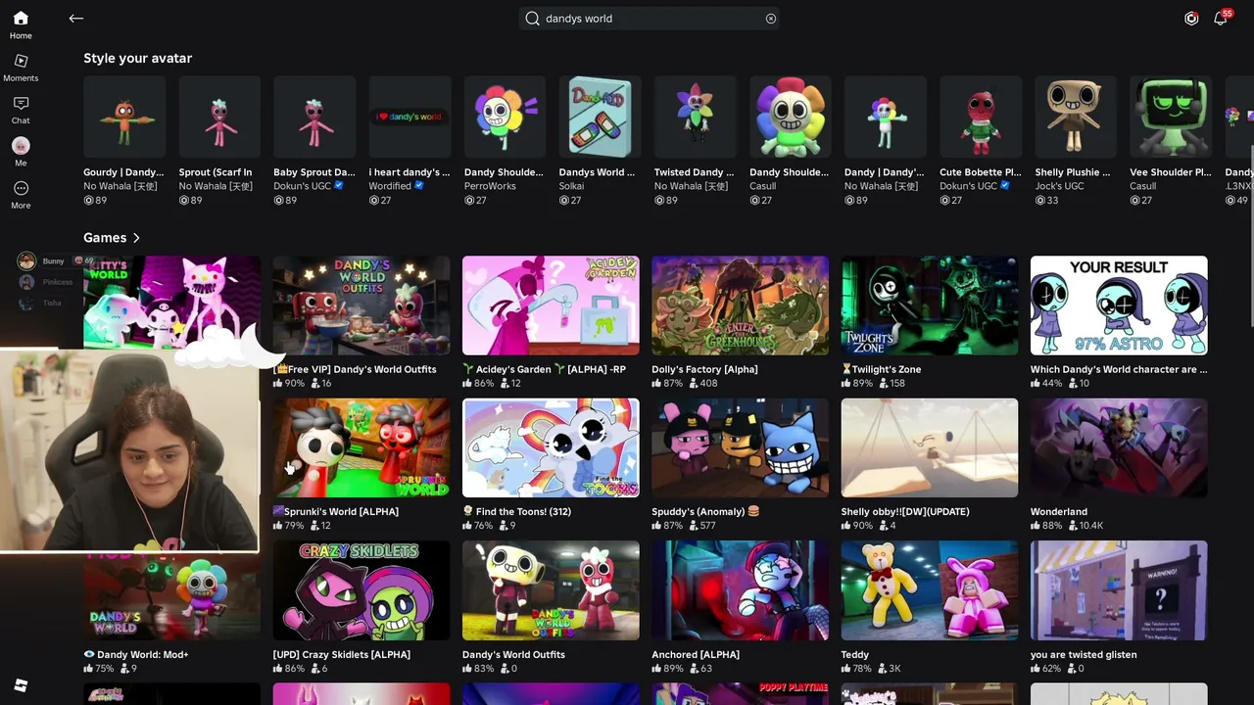The height and width of the screenshot is (705, 1254).
Task: Open the Moments sidebar icon
Action: [21, 61]
